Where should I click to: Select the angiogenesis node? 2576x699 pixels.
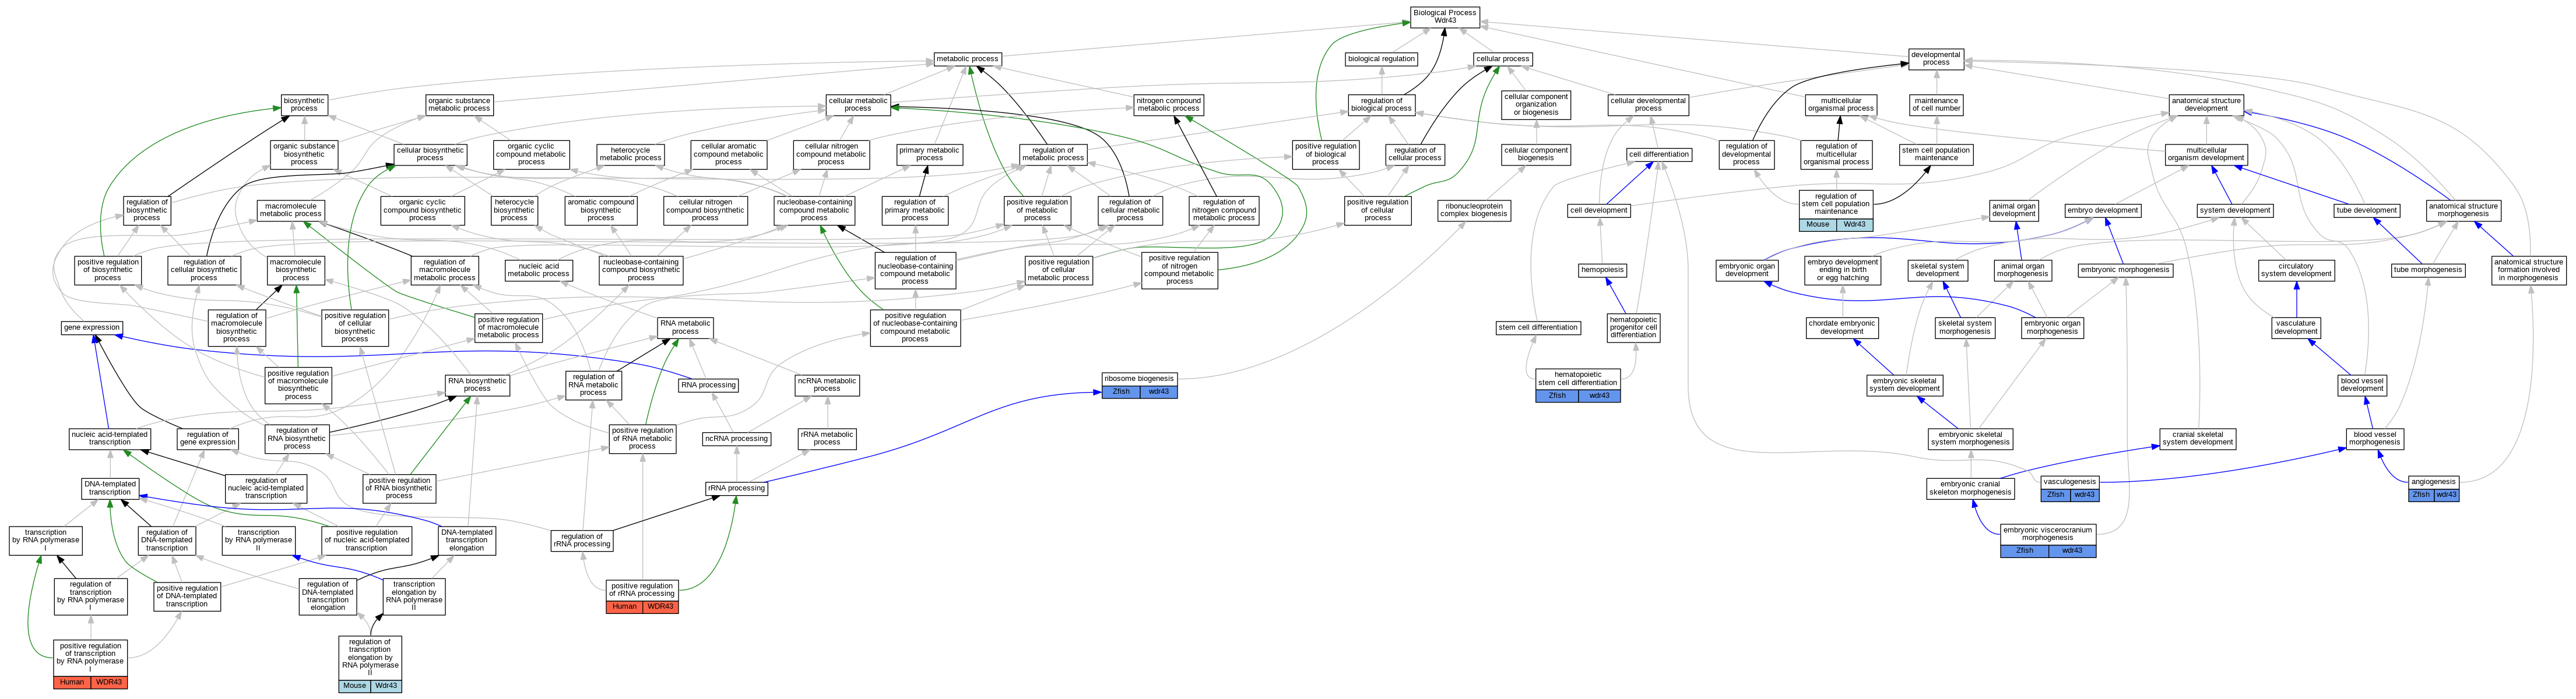[x=2433, y=481]
